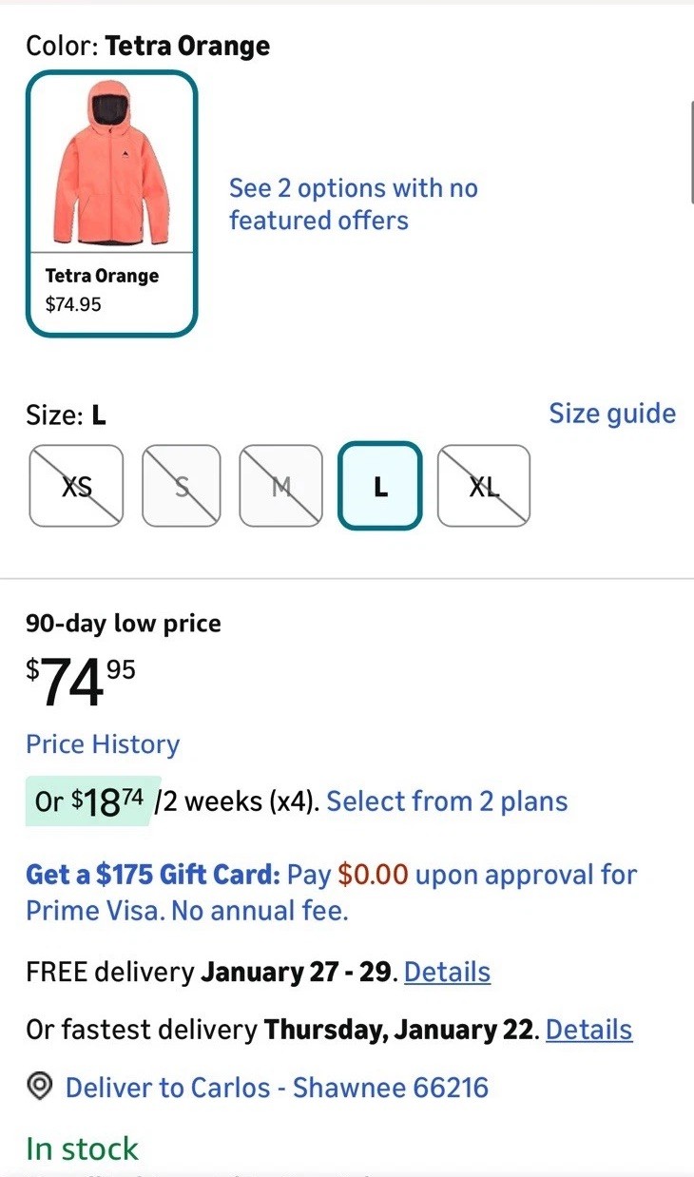Click the 90-day low price label
Screen dimensions: 694x1177
(x=124, y=624)
